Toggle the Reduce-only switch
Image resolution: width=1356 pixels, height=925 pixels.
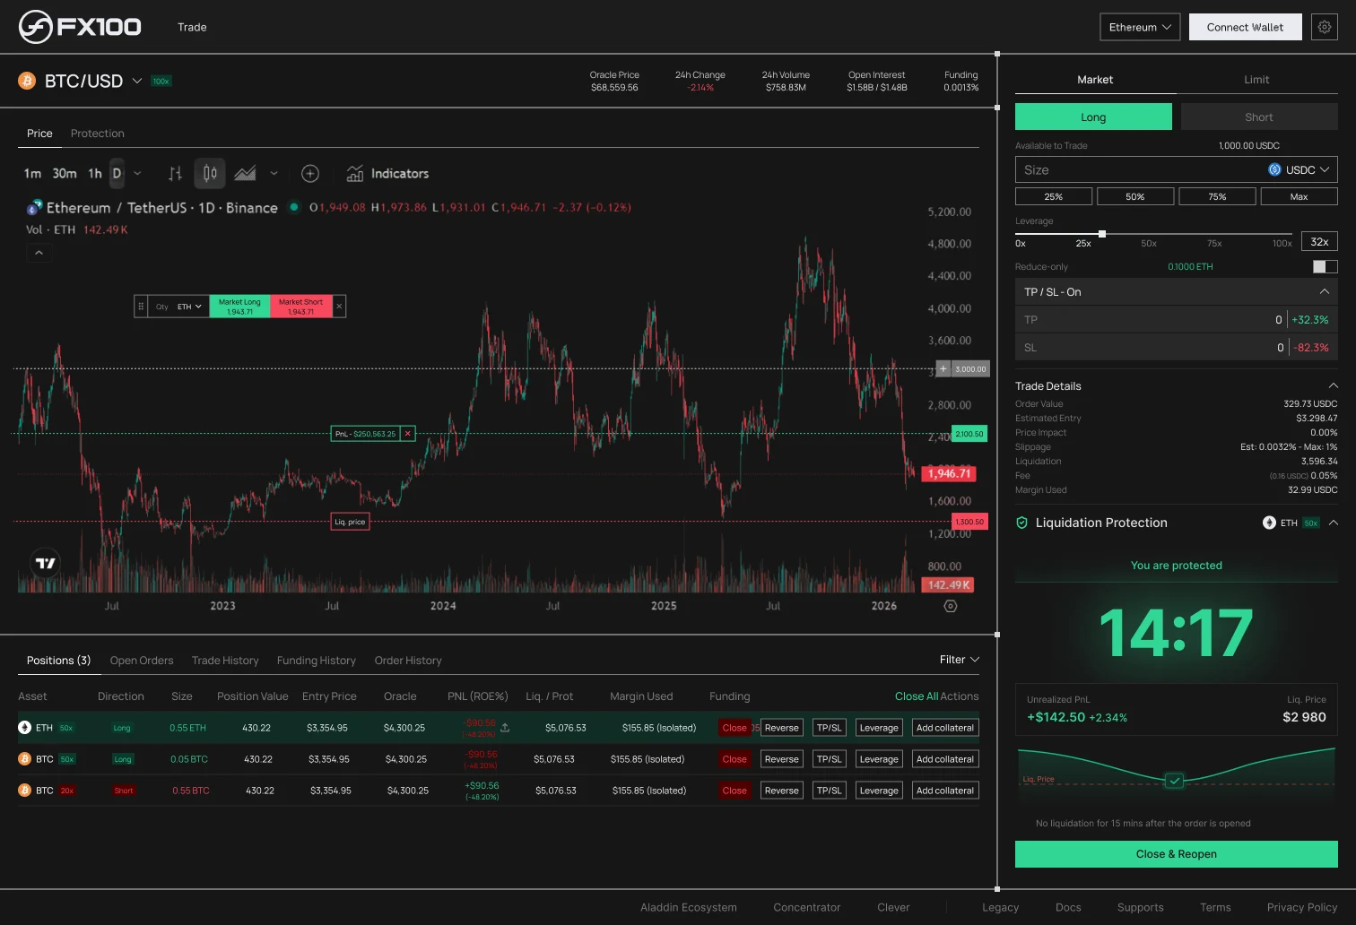1325,266
